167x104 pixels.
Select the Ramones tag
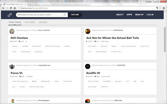(104, 46)
